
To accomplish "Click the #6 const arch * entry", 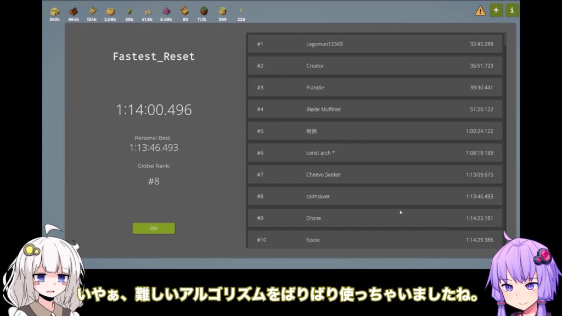I will [x=375, y=153].
